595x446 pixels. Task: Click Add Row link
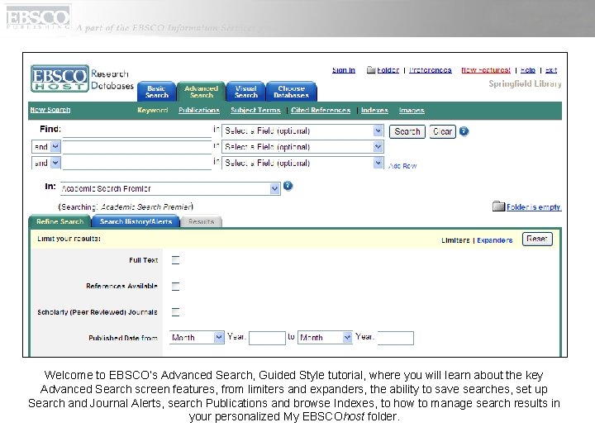click(402, 166)
